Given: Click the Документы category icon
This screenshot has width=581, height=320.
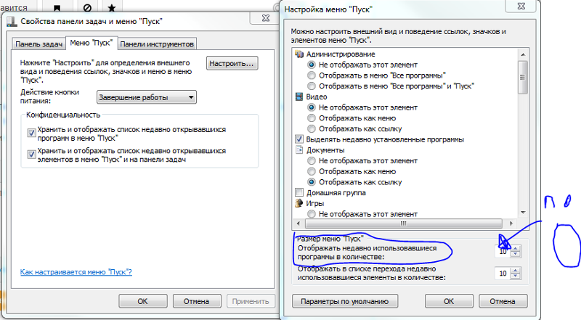Looking at the screenshot, I should [x=298, y=150].
